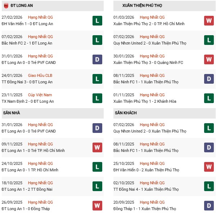Click the W badge for Long An 1-0 Trẻ TP. Hồ Chí Minh
This screenshot has width=216, height=213.
pos(97,147)
